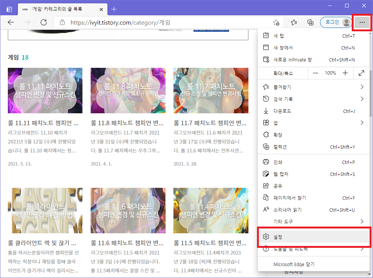Click the profile avatar icon
The height and width of the screenshot is (278, 373).
click(347, 22)
